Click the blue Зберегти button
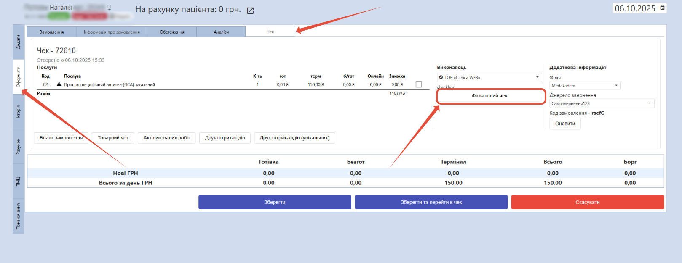 pos(275,202)
